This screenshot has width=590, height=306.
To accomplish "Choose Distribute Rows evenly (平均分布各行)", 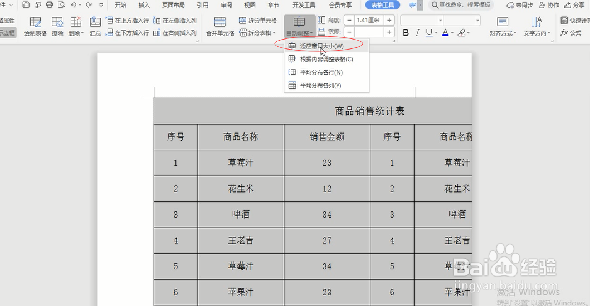I will (326, 72).
